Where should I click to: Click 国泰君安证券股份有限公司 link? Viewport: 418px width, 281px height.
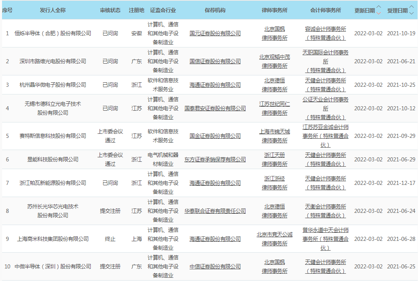click(215, 108)
